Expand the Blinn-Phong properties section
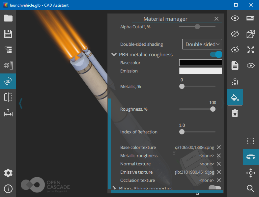The height and width of the screenshot is (197, 259). [114, 188]
